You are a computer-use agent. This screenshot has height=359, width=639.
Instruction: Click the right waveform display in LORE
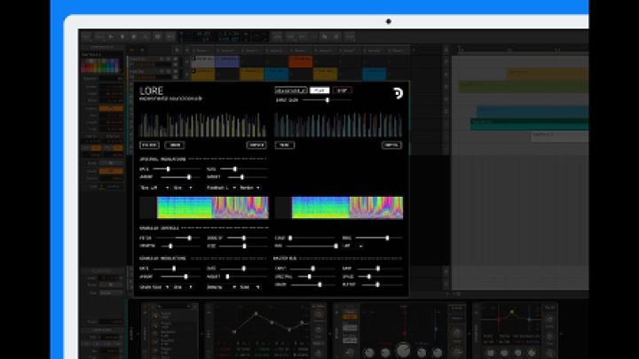click(338, 125)
